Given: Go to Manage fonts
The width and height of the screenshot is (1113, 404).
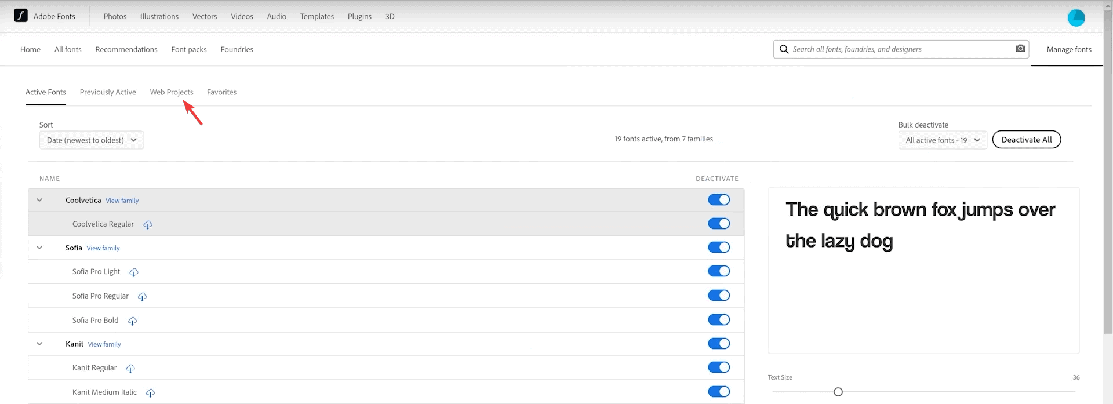Looking at the screenshot, I should tap(1069, 50).
